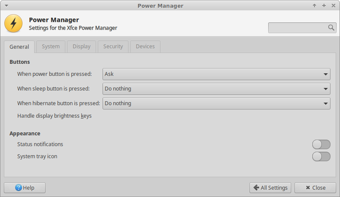Roll up the window with the up-arrow icon
The height and width of the screenshot is (197, 340).
[314, 6]
